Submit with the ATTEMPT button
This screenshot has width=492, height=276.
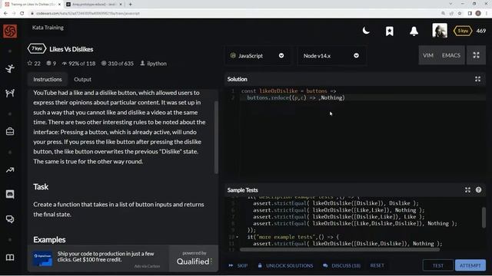click(470, 265)
